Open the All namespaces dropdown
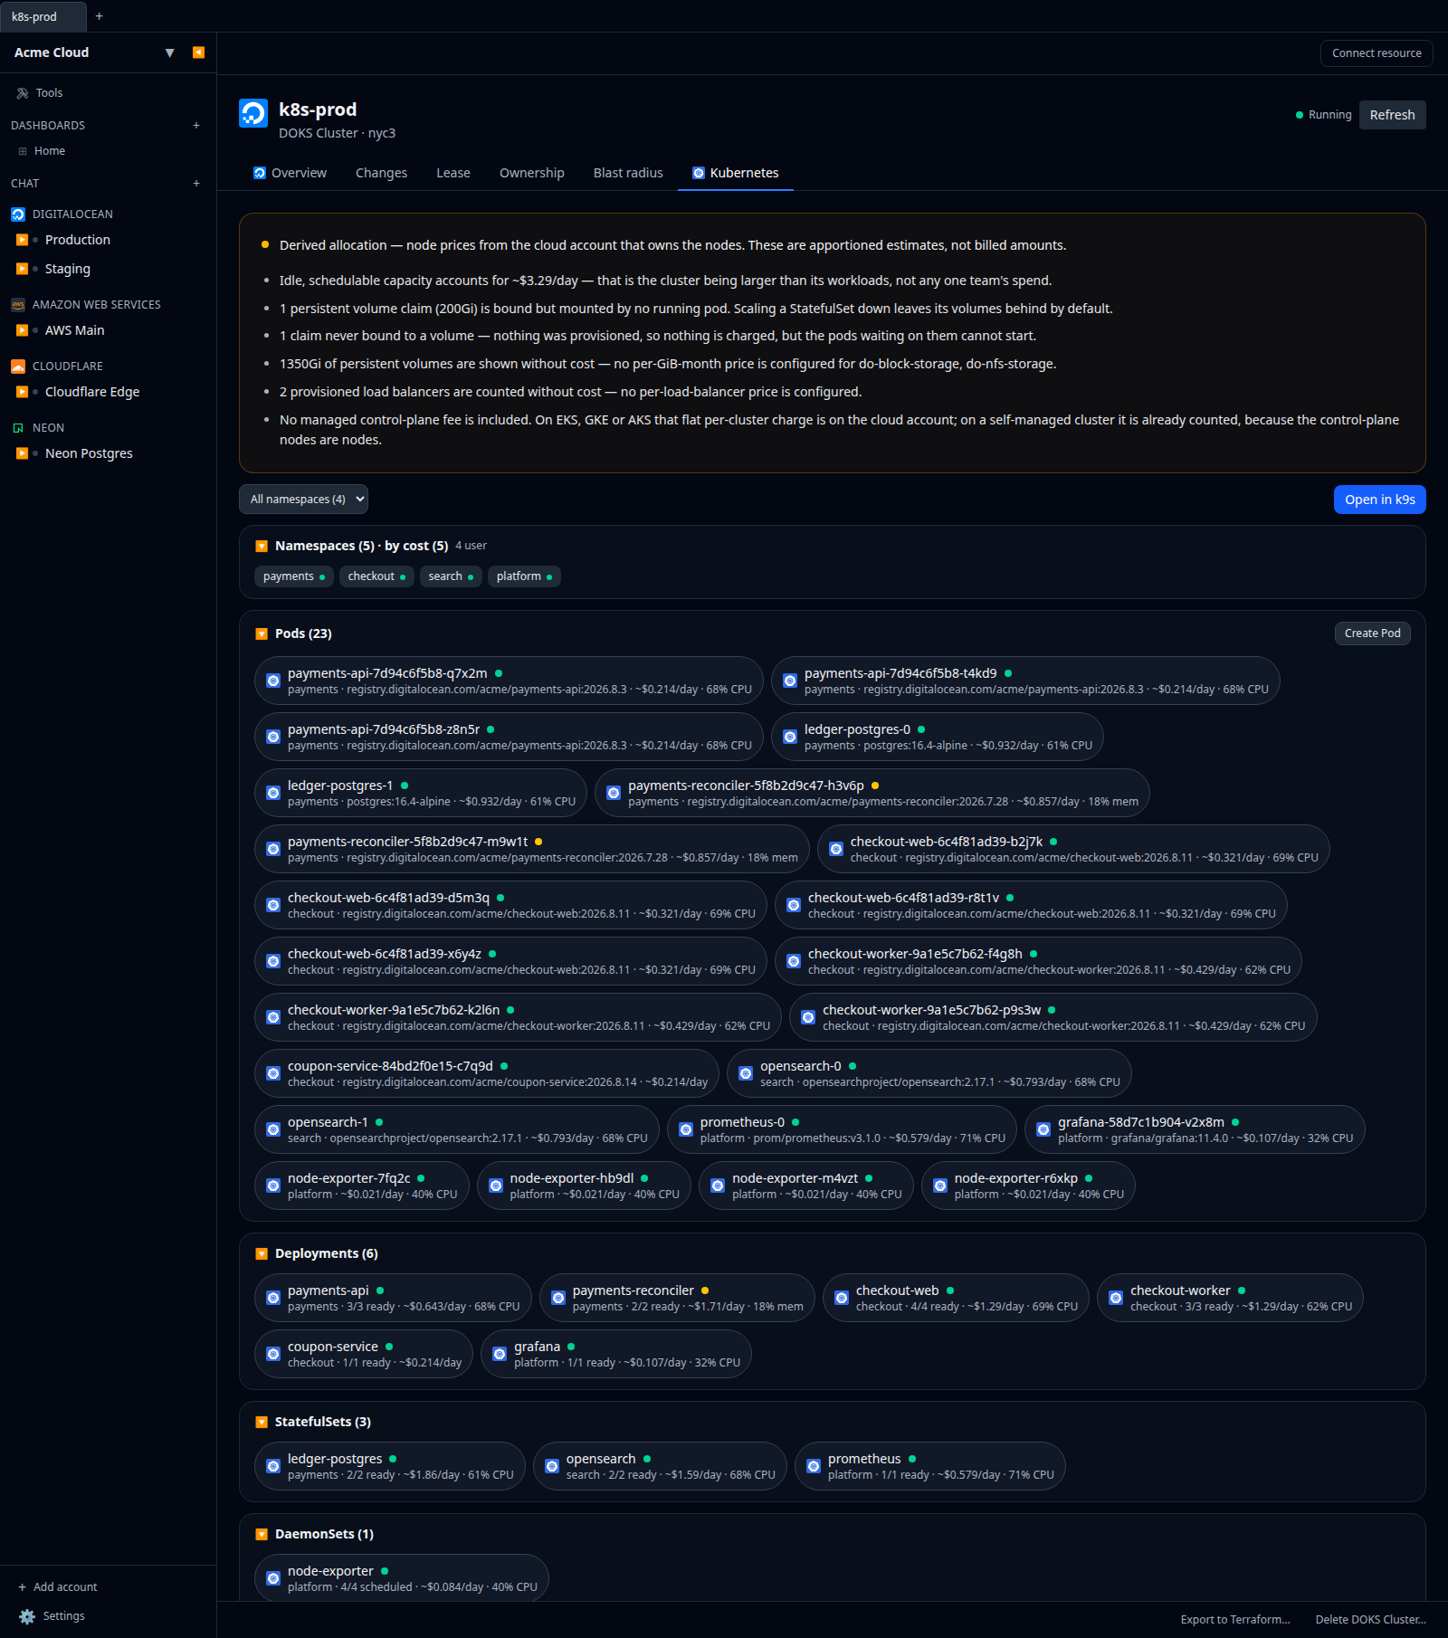 (303, 500)
